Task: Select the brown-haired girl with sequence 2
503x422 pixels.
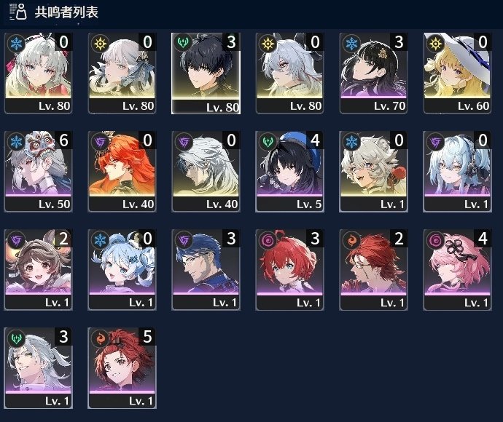Action: (38, 270)
